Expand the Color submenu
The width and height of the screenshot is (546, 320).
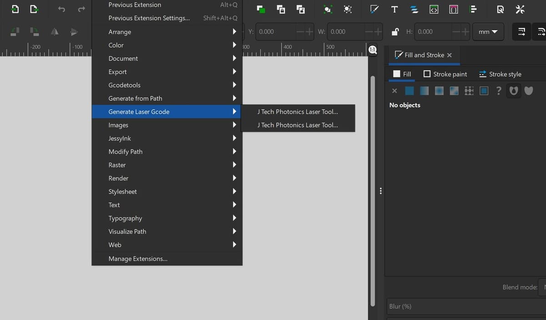tap(167, 45)
